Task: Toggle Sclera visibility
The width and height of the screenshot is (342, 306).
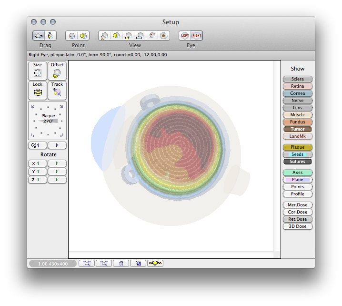Action: coord(298,79)
